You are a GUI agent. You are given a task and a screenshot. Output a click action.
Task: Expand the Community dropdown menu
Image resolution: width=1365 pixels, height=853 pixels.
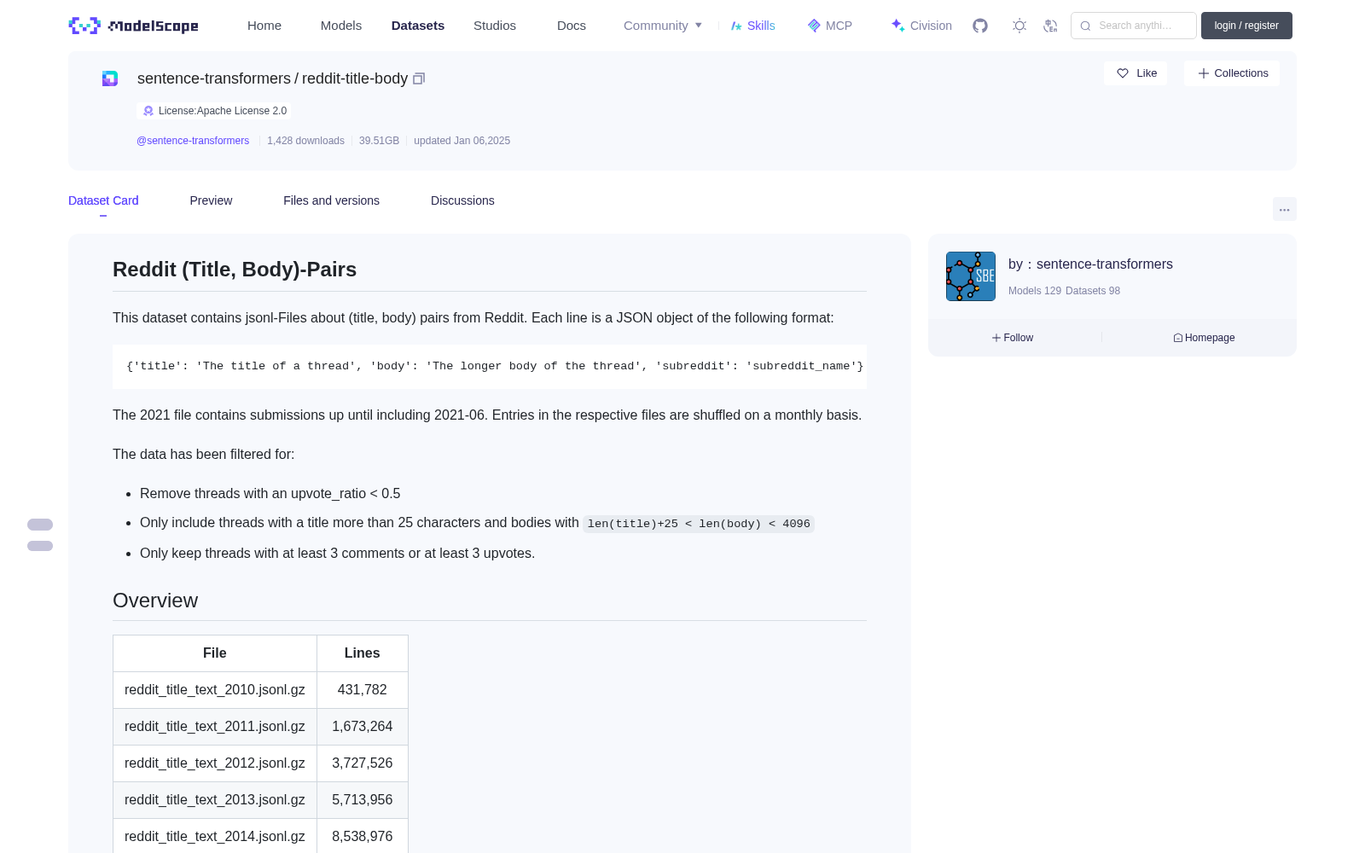pyautogui.click(x=663, y=26)
